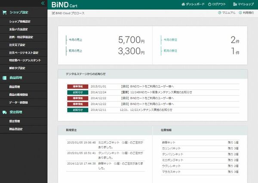The image size is (258, 183).
Task: Select the 2014/12/18 17:44:38 order entry
Action: click(105, 166)
